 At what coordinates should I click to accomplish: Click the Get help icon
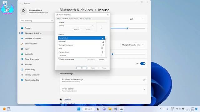61,100
